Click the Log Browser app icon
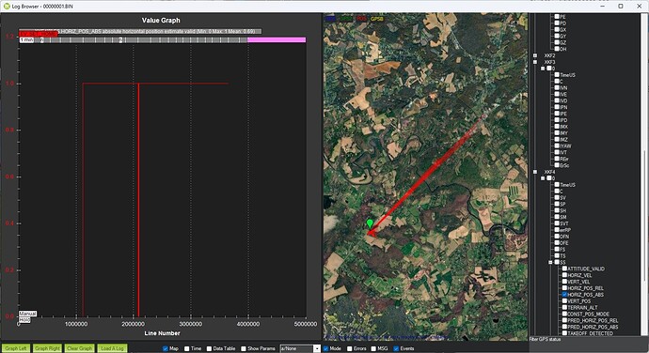649x353 pixels. [7, 7]
